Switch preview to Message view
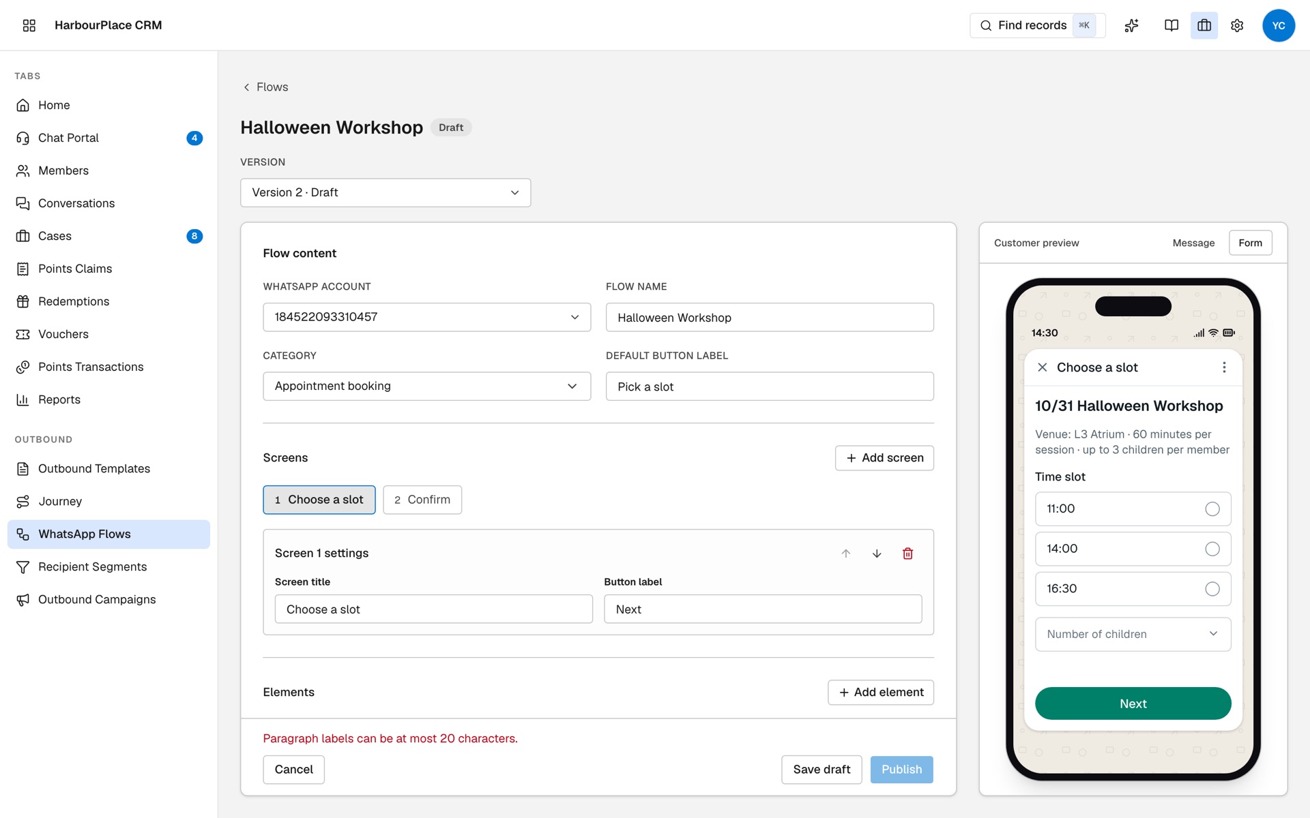The height and width of the screenshot is (818, 1310). click(1193, 243)
